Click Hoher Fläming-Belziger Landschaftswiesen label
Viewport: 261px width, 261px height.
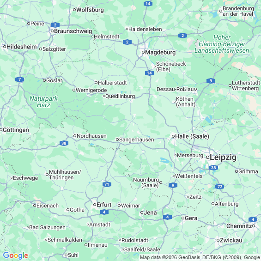222,44
